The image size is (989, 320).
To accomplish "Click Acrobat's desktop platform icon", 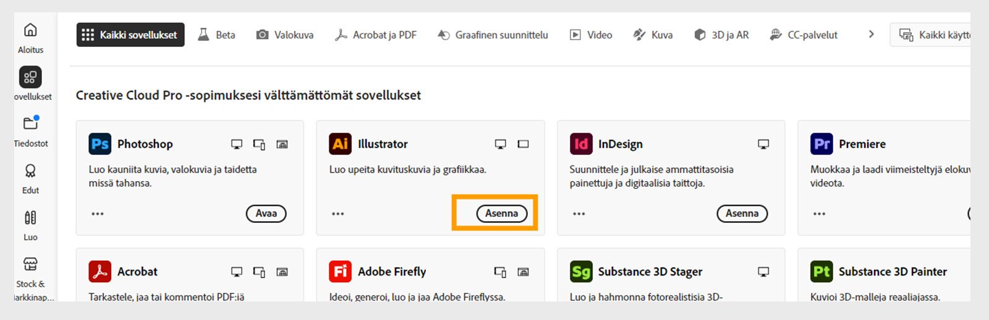I will 237,272.
